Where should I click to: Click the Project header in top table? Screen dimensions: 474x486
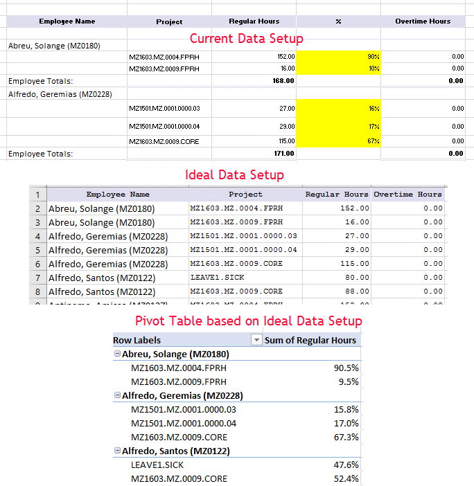tap(169, 21)
